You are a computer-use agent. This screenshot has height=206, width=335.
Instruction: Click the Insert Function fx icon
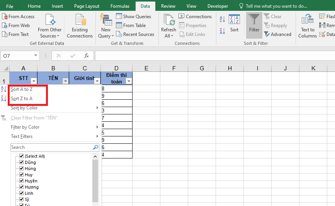click(87, 56)
